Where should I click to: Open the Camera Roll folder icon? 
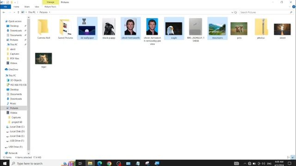43,27
